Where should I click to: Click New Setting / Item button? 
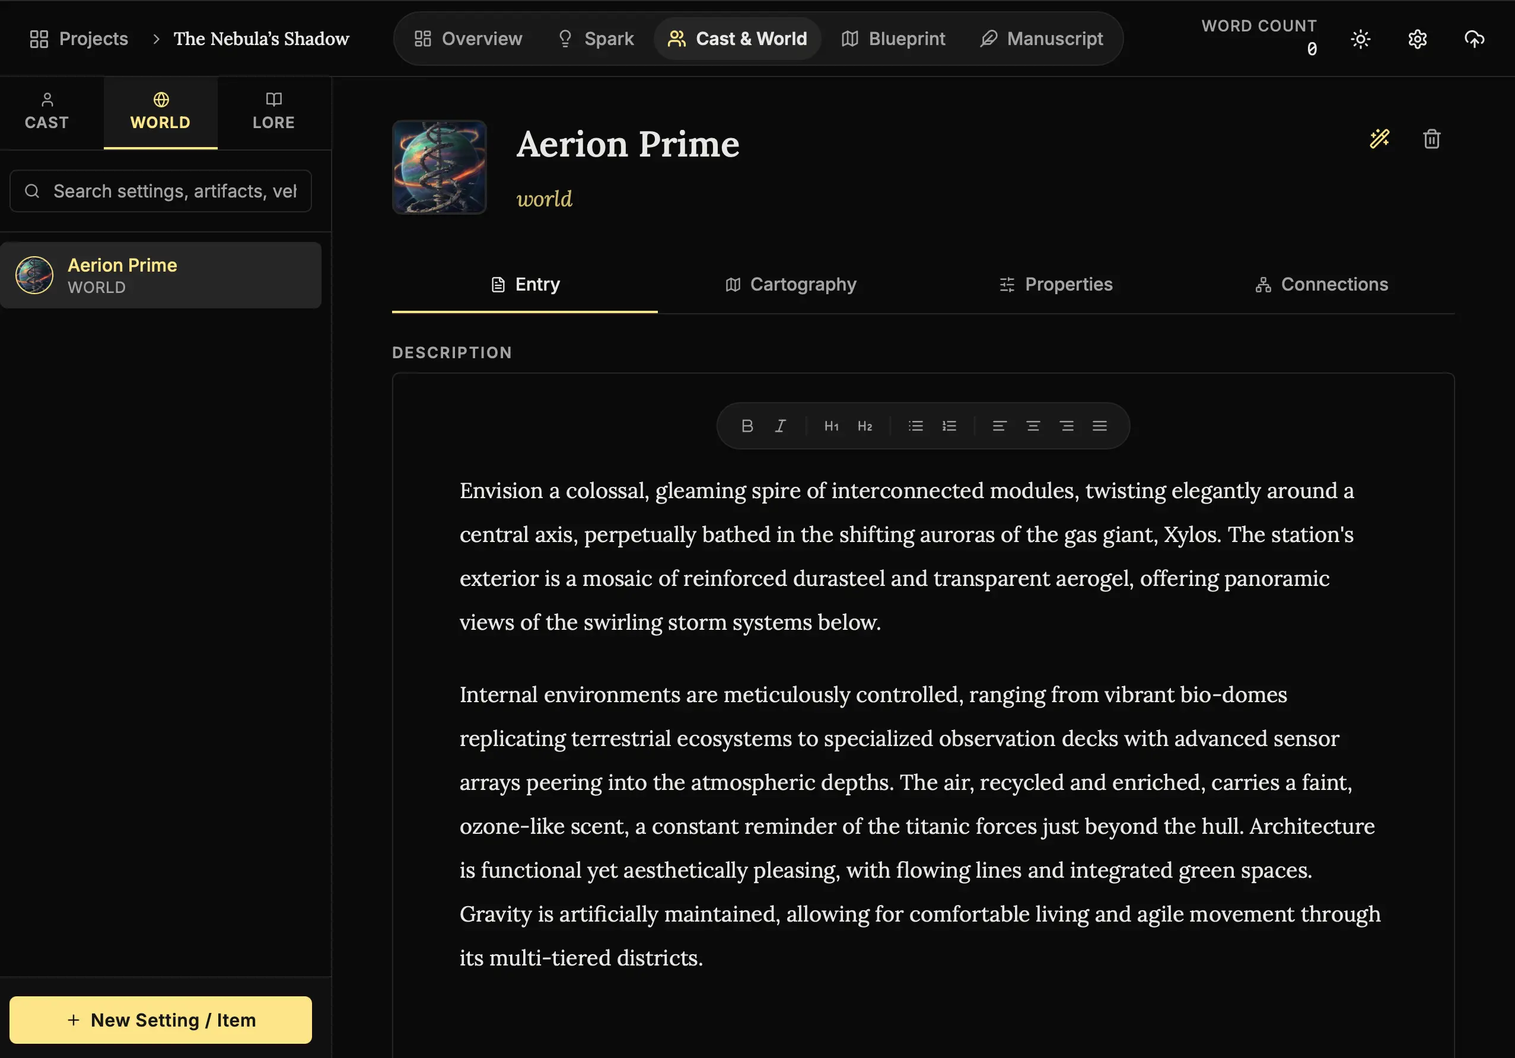coord(160,1019)
